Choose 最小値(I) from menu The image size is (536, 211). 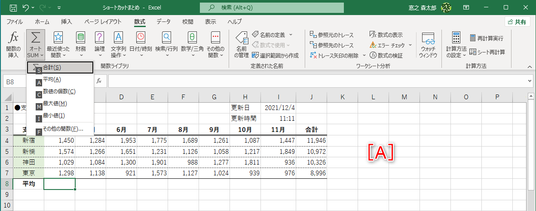[60, 116]
